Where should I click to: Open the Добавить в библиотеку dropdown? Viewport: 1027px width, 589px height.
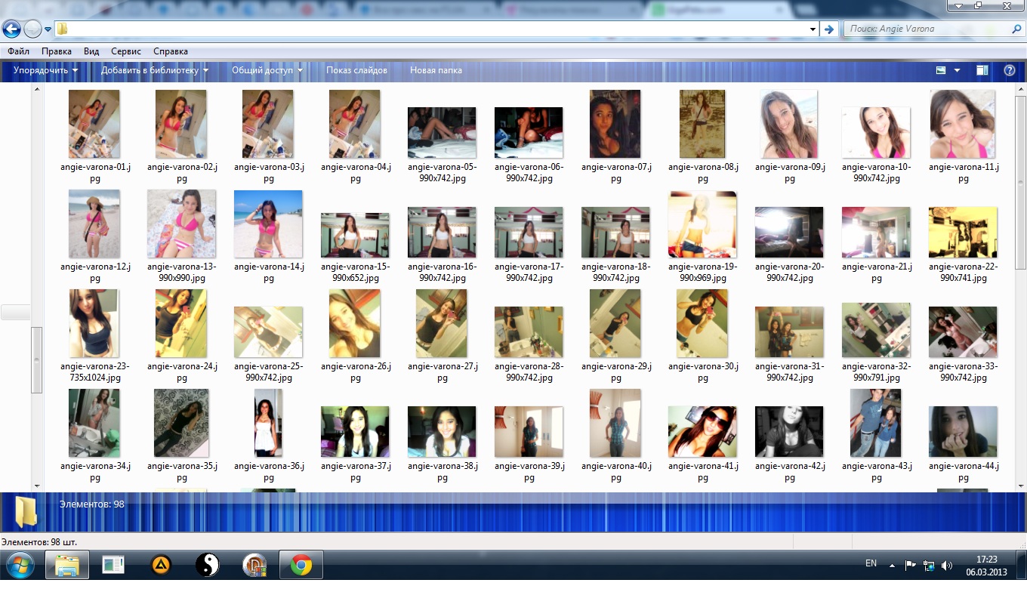point(155,70)
